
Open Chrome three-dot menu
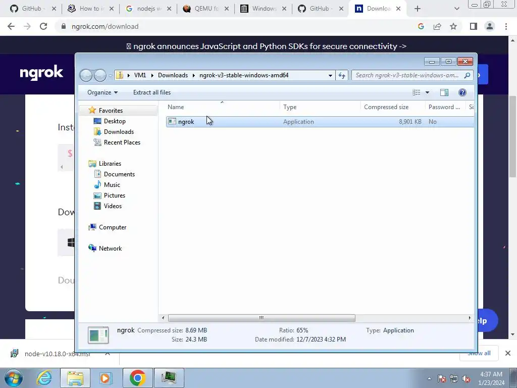coord(506,26)
